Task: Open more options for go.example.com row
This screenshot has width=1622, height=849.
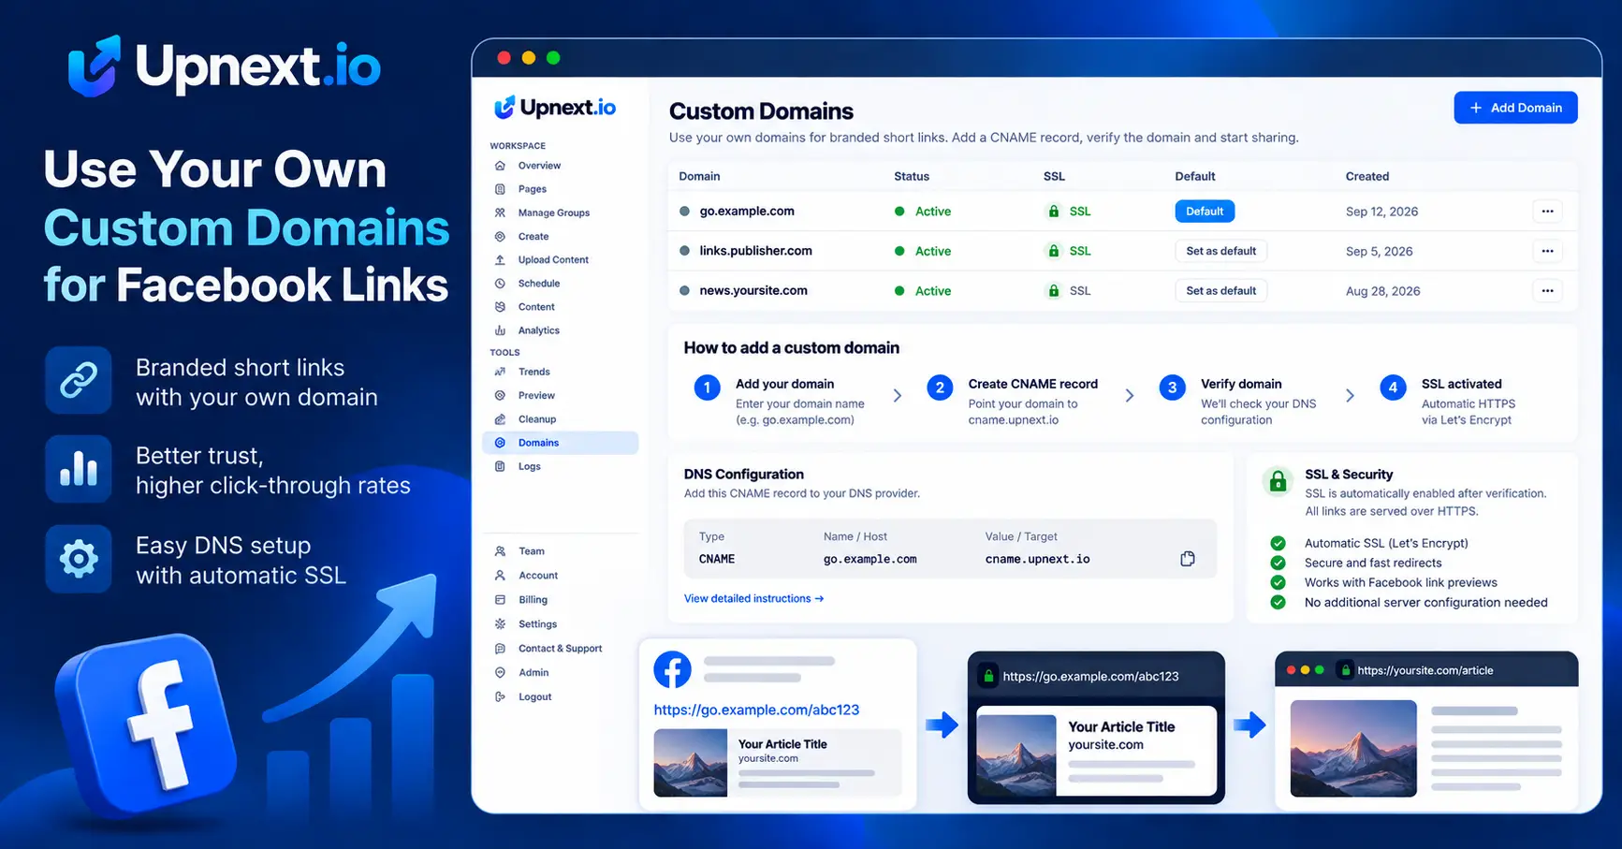Action: click(x=1547, y=212)
